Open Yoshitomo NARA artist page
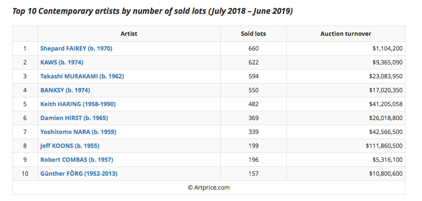The height and width of the screenshot is (201, 422). [78, 132]
